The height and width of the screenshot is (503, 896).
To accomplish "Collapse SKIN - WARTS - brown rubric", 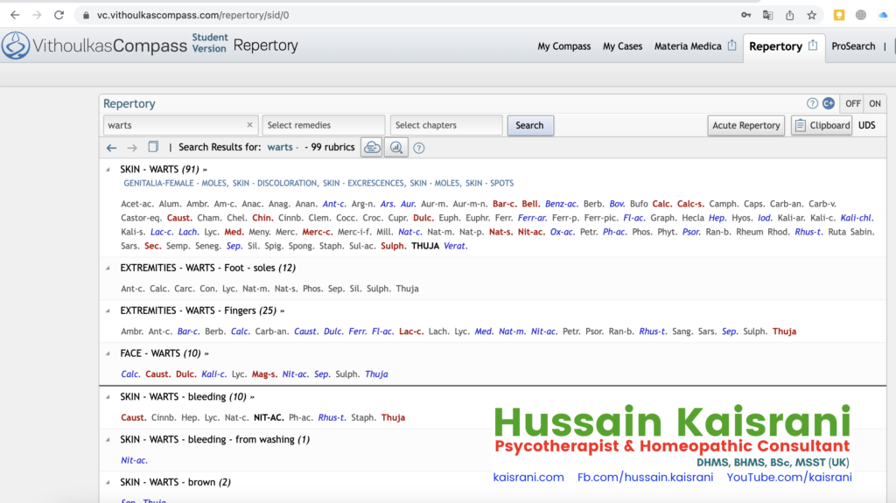I will click(108, 482).
